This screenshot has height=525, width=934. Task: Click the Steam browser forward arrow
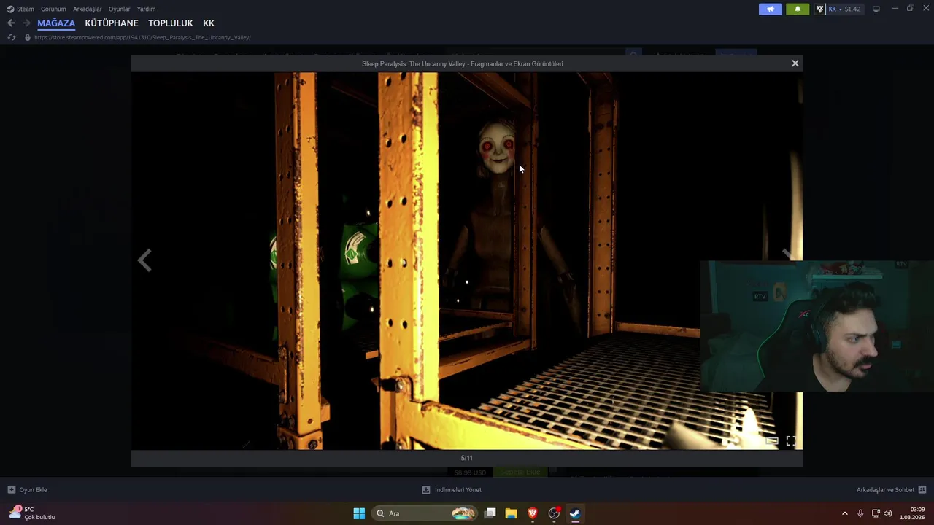[27, 23]
